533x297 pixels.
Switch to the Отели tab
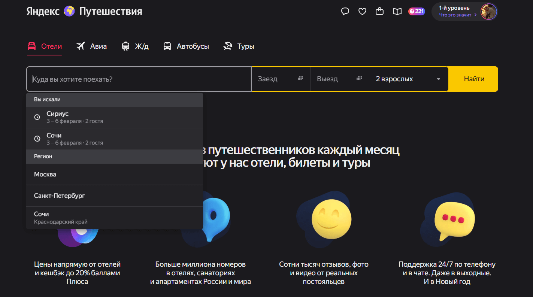[44, 47]
